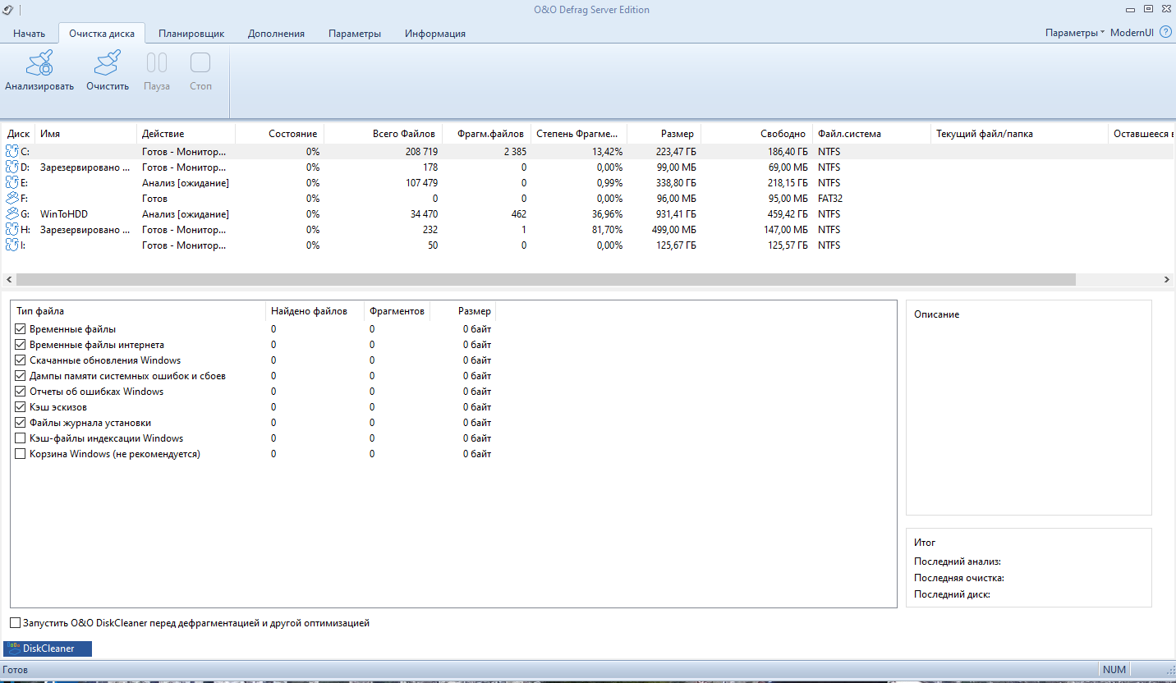Click Фрагментов column header

click(397, 311)
